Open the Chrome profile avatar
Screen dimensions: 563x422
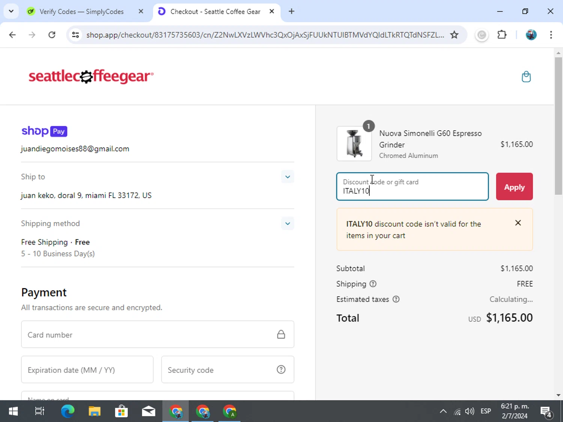click(x=531, y=35)
